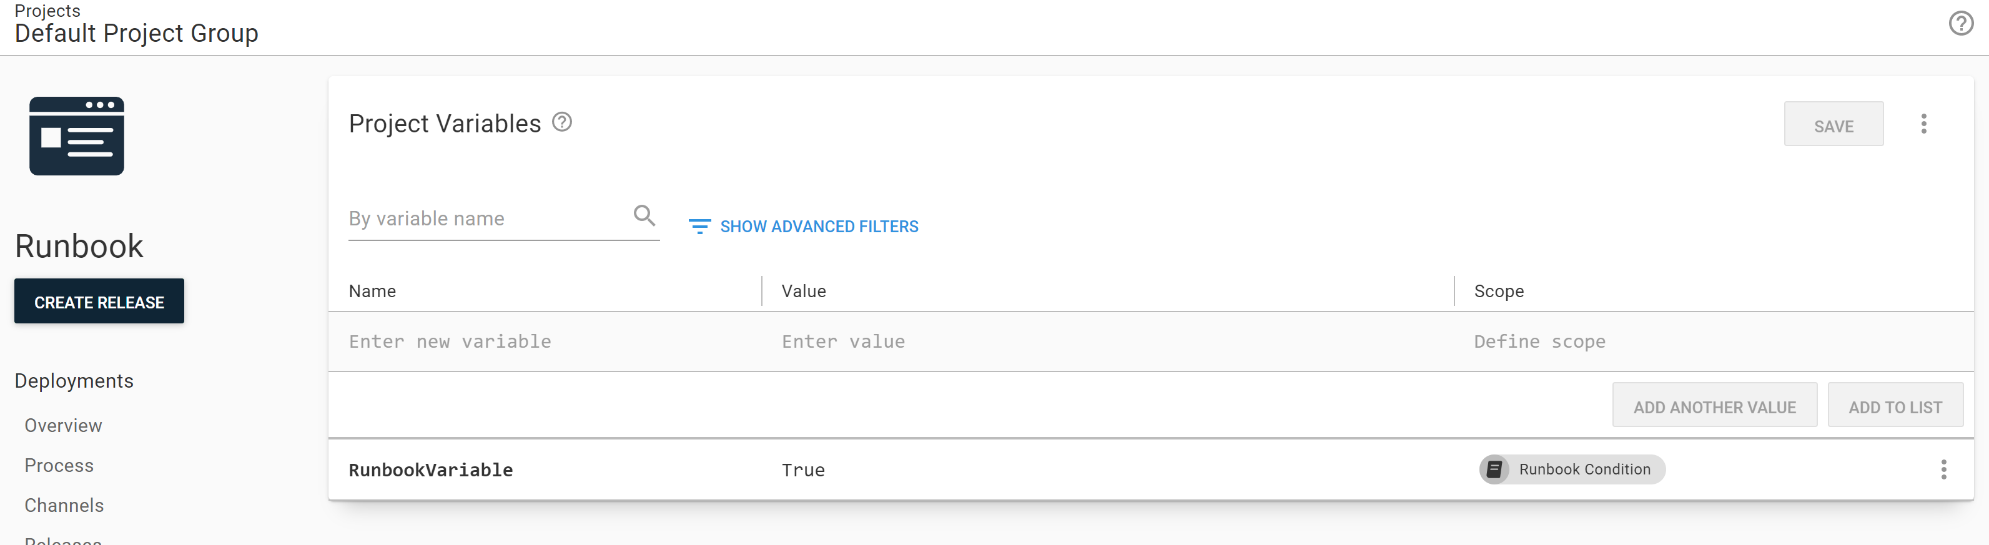The height and width of the screenshot is (545, 1989).
Task: Click the CREATE RELEASE button
Action: [x=99, y=301]
